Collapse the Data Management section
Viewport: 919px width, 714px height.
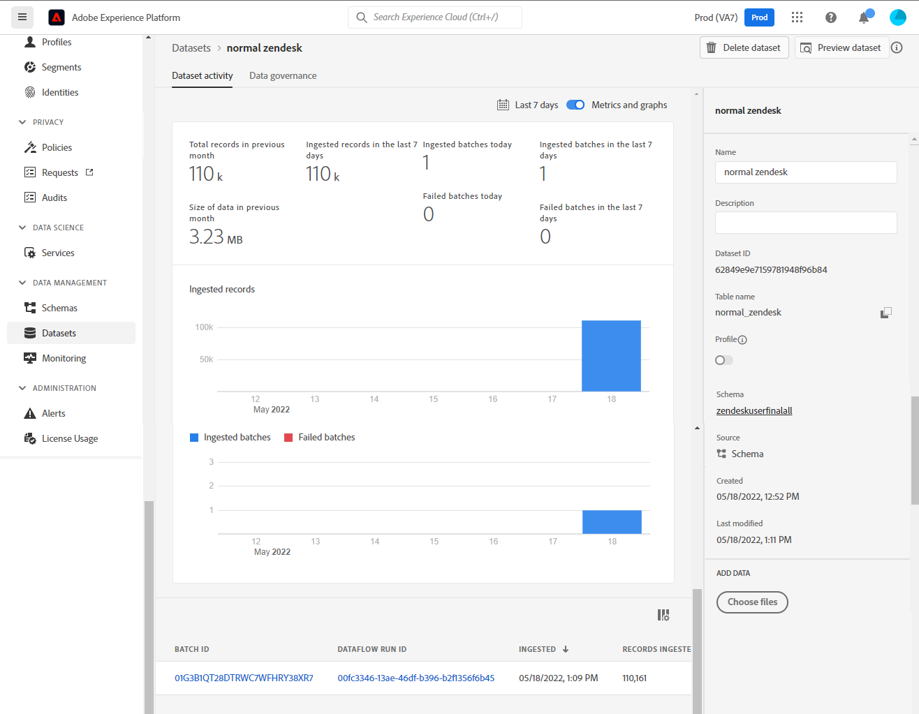tap(22, 283)
